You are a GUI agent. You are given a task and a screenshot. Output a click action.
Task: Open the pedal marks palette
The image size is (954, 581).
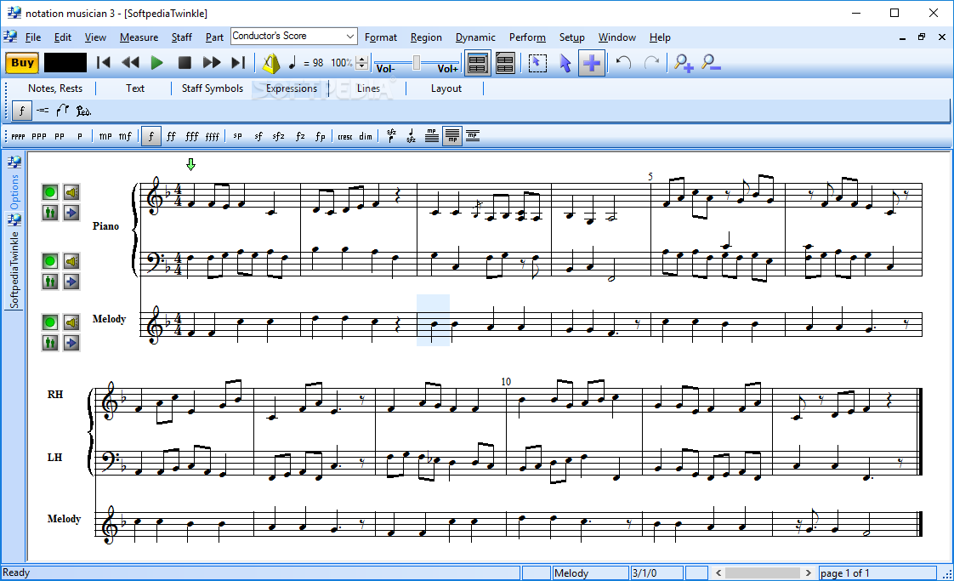point(83,111)
